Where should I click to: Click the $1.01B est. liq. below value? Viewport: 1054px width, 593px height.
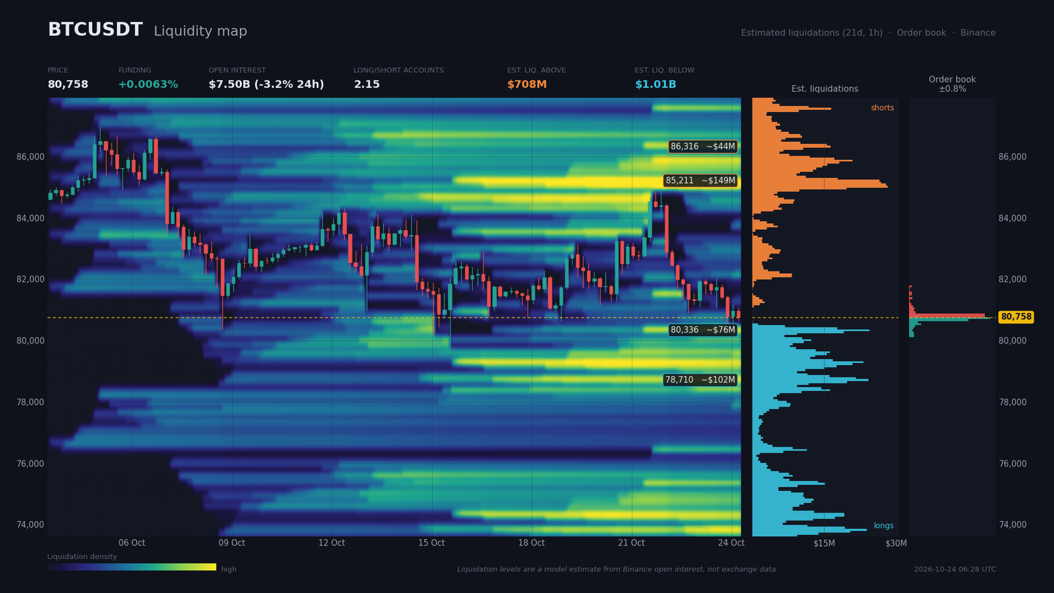coord(655,84)
